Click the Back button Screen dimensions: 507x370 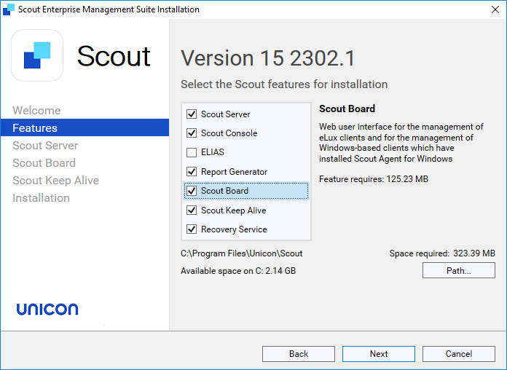[x=299, y=354]
